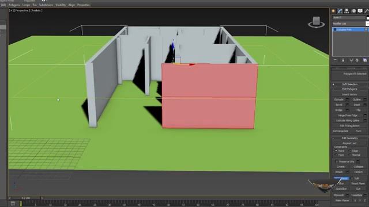Open settings box next to Extrude

click(347, 99)
